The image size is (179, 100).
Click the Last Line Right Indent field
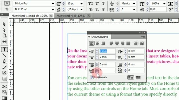coord(136,57)
